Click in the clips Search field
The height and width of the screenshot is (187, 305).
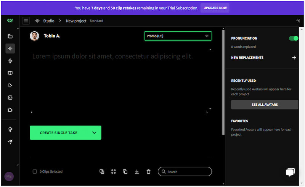[x=185, y=172]
